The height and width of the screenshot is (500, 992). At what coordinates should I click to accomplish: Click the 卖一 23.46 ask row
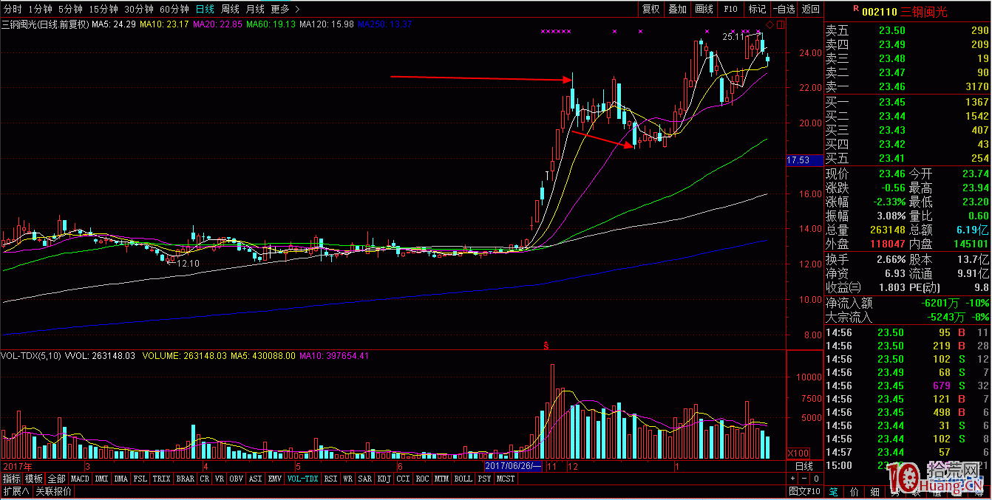(x=907, y=86)
